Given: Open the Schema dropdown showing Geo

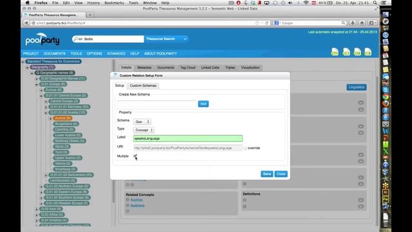Looking at the screenshot, I should [x=142, y=122].
